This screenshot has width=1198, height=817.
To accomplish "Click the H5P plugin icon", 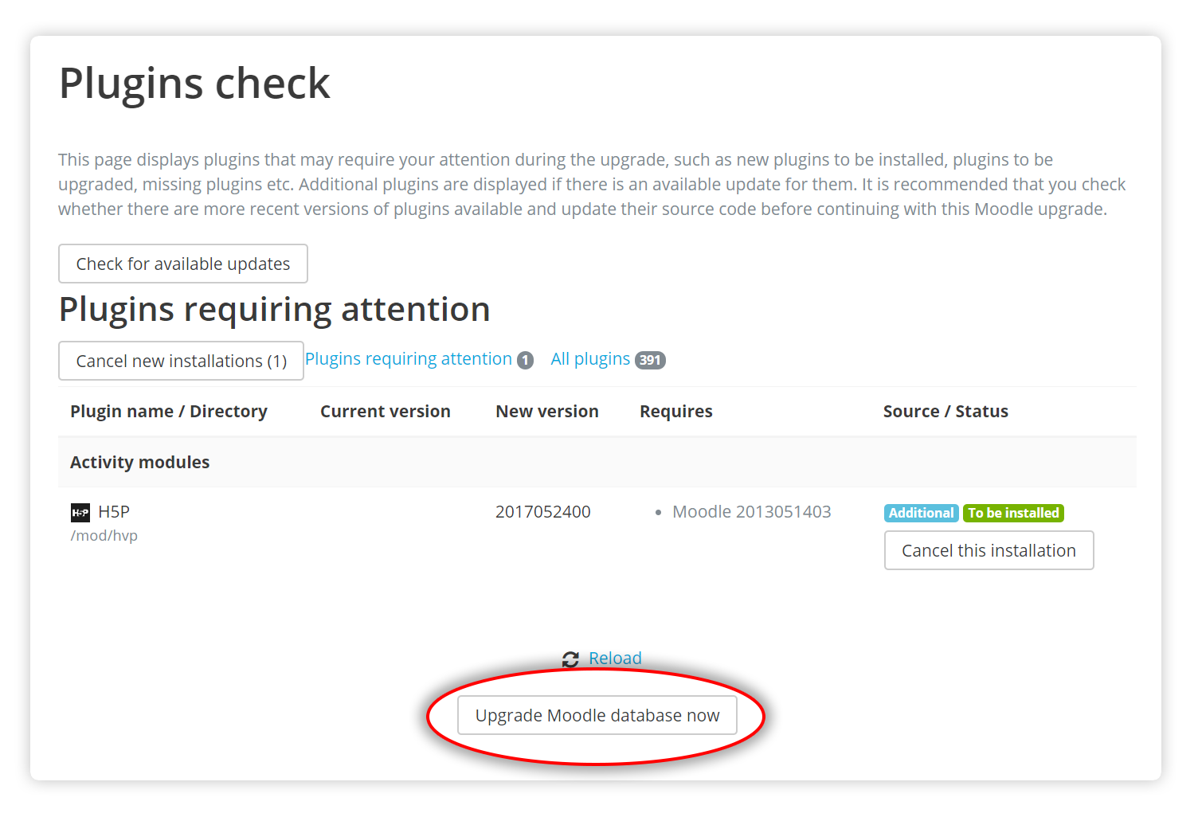I will (x=80, y=513).
